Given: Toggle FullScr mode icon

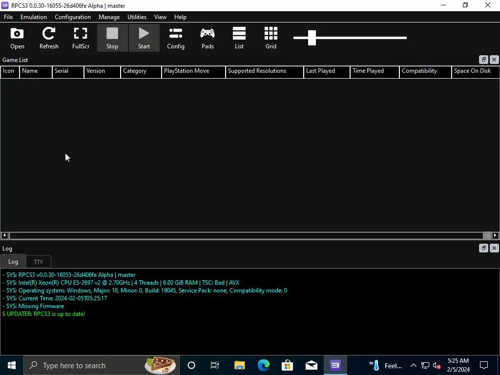Looking at the screenshot, I should point(81,38).
